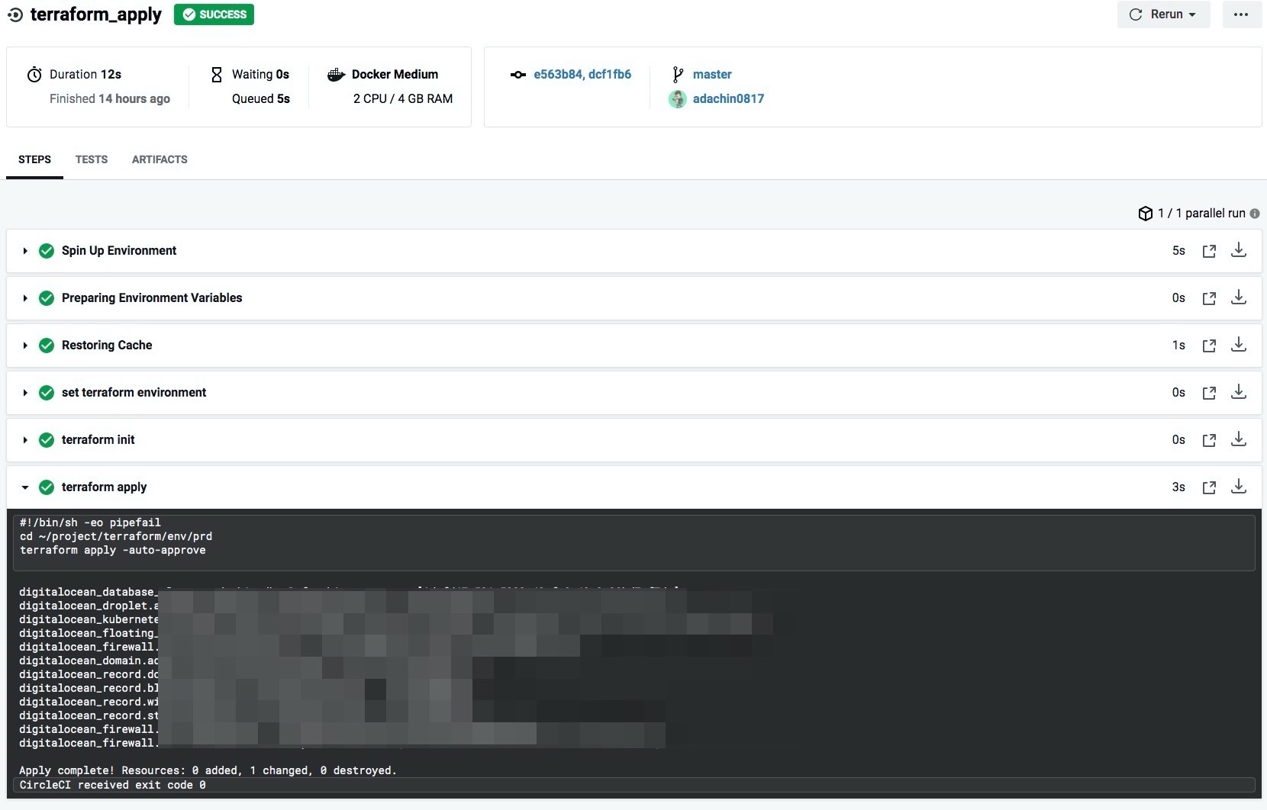Open terraform init output in new tab
This screenshot has height=810, width=1267.
(x=1209, y=440)
